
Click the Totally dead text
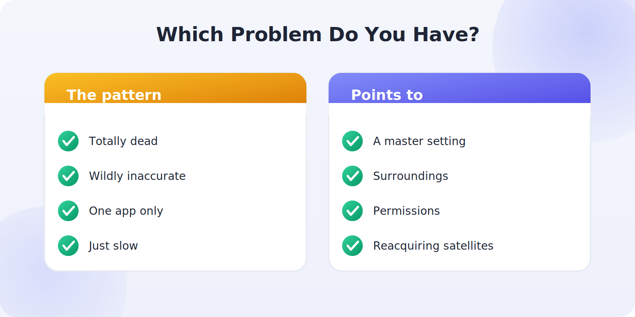tap(123, 141)
